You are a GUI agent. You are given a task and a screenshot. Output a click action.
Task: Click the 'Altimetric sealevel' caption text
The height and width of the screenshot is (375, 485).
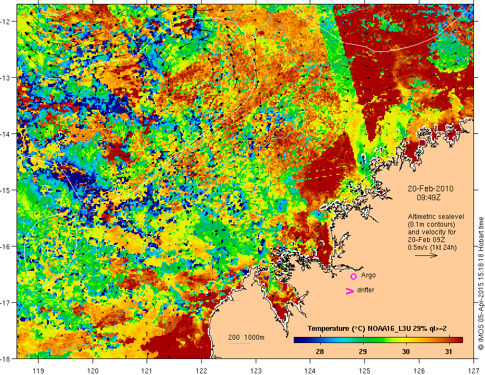436,217
